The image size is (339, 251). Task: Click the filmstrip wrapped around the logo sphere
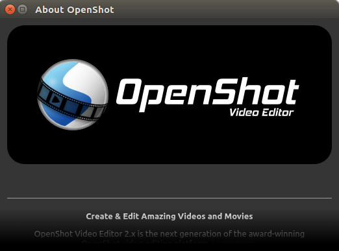(71, 100)
